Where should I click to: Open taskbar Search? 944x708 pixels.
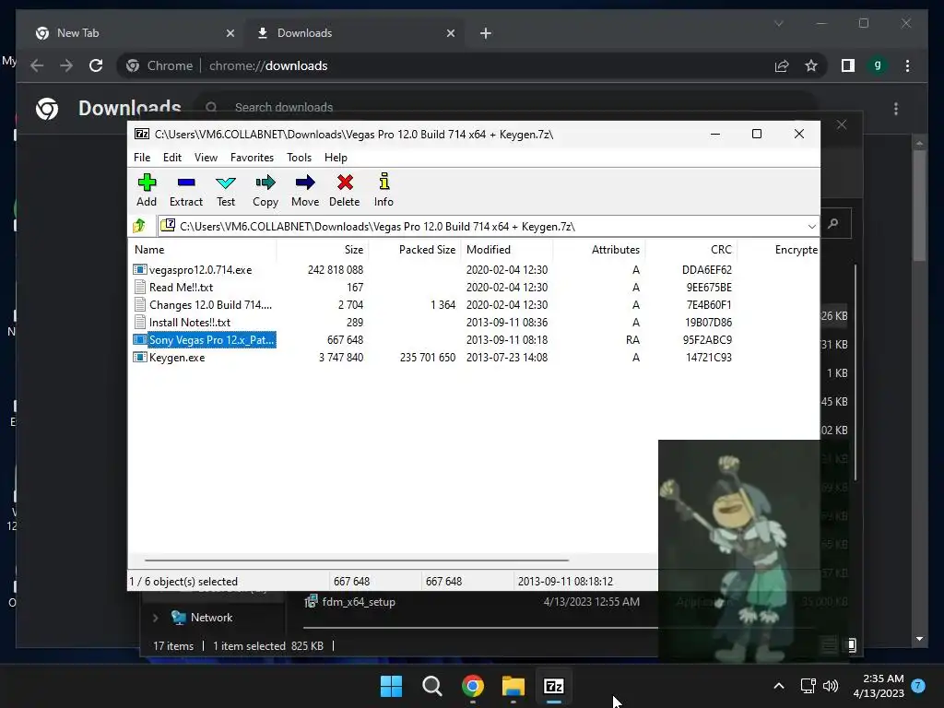[432, 686]
